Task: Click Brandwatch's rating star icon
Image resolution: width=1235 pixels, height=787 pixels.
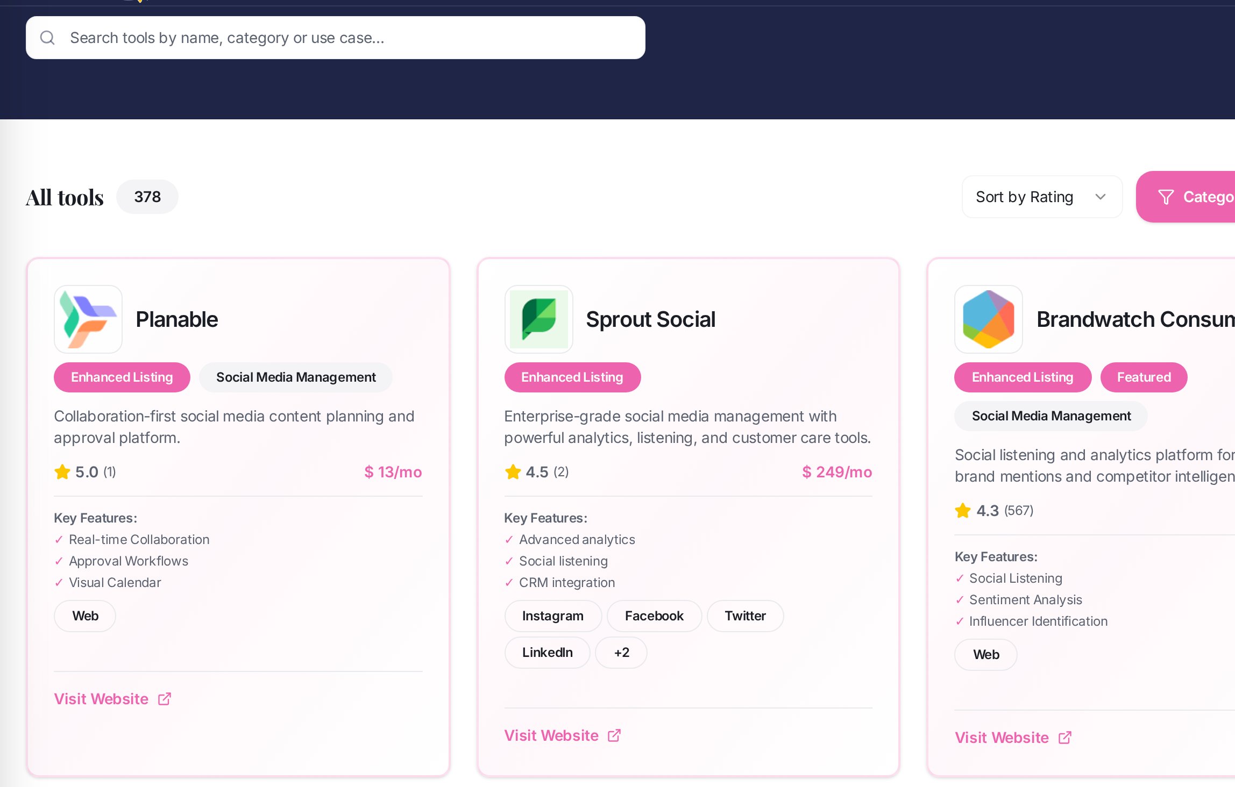Action: point(963,511)
